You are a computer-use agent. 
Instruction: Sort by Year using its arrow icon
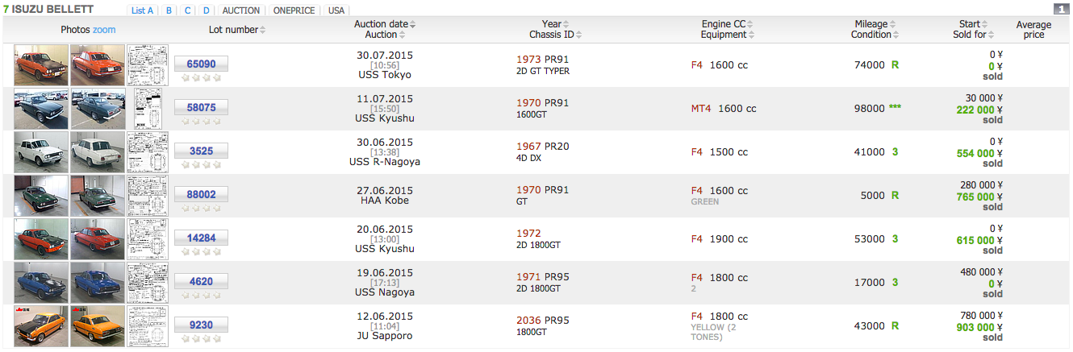pyautogui.click(x=566, y=24)
